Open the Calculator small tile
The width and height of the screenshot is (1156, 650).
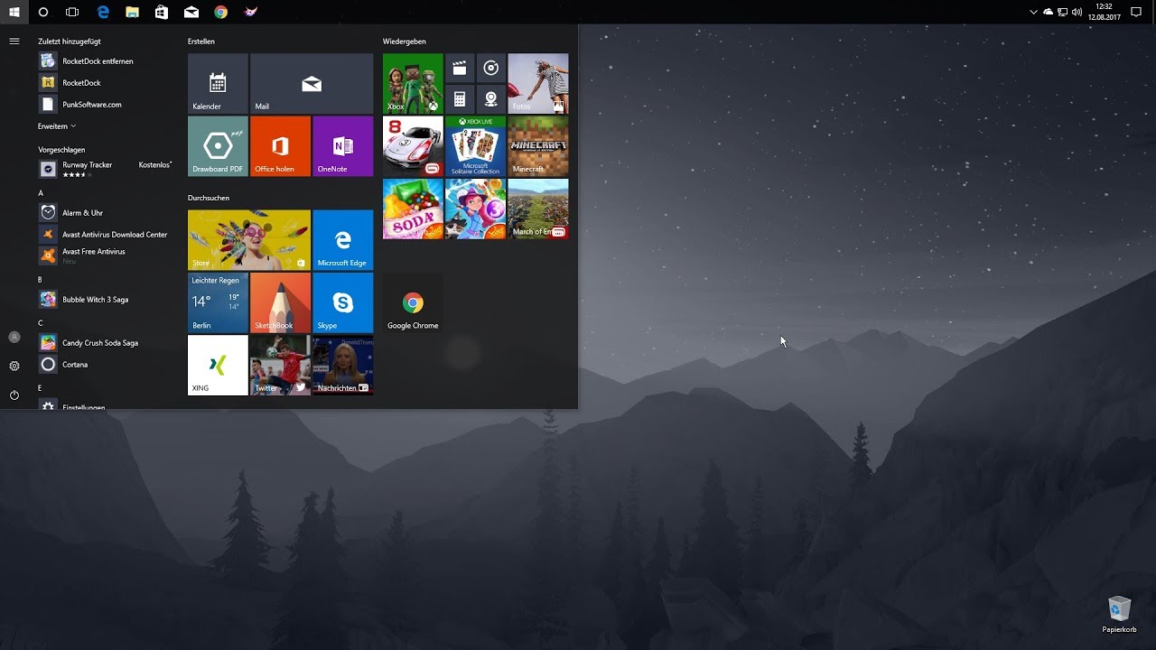pos(460,99)
